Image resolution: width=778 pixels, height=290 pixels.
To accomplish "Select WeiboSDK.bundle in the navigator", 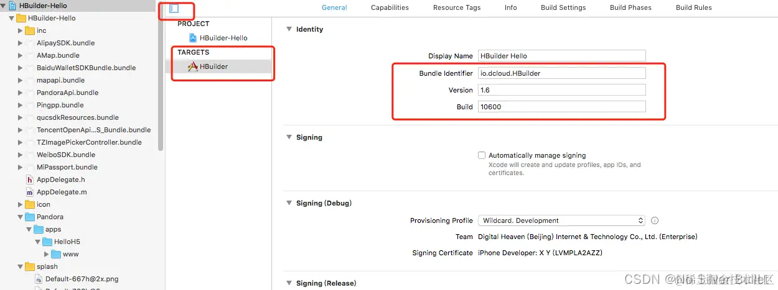I will tap(65, 155).
